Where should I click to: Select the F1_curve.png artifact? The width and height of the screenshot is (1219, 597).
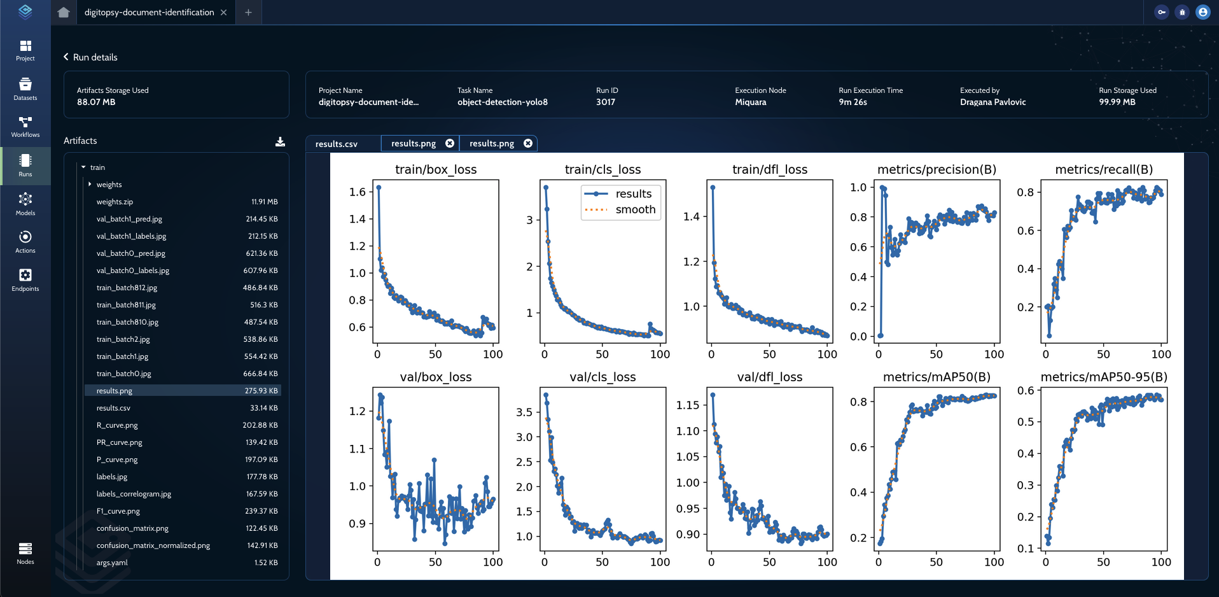118,511
